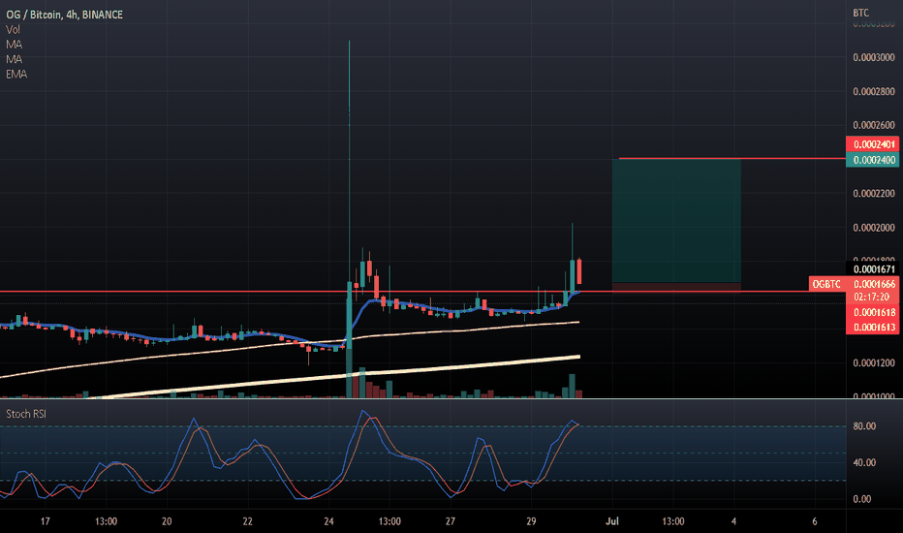Image resolution: width=903 pixels, height=533 pixels.
Task: Click the 0.0002400 green price label
Action: click(874, 160)
